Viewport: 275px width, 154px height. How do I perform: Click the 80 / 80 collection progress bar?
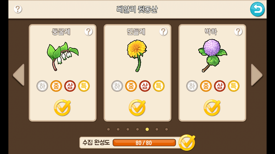[x=144, y=143]
